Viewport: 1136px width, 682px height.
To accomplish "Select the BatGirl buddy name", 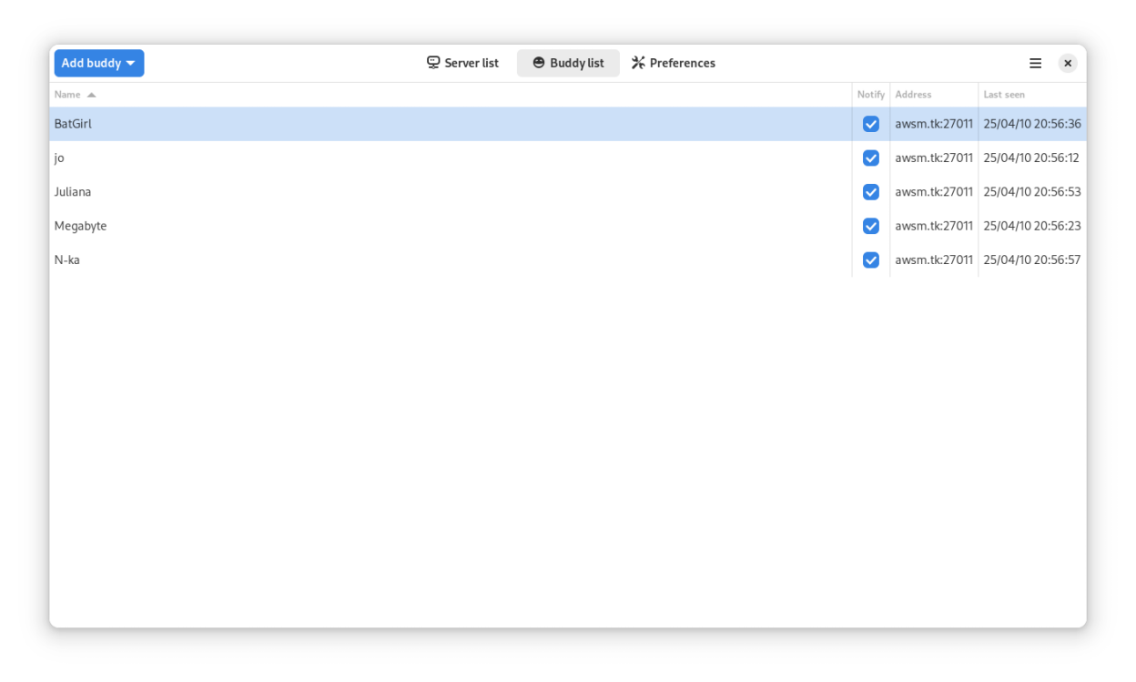I will [x=73, y=124].
